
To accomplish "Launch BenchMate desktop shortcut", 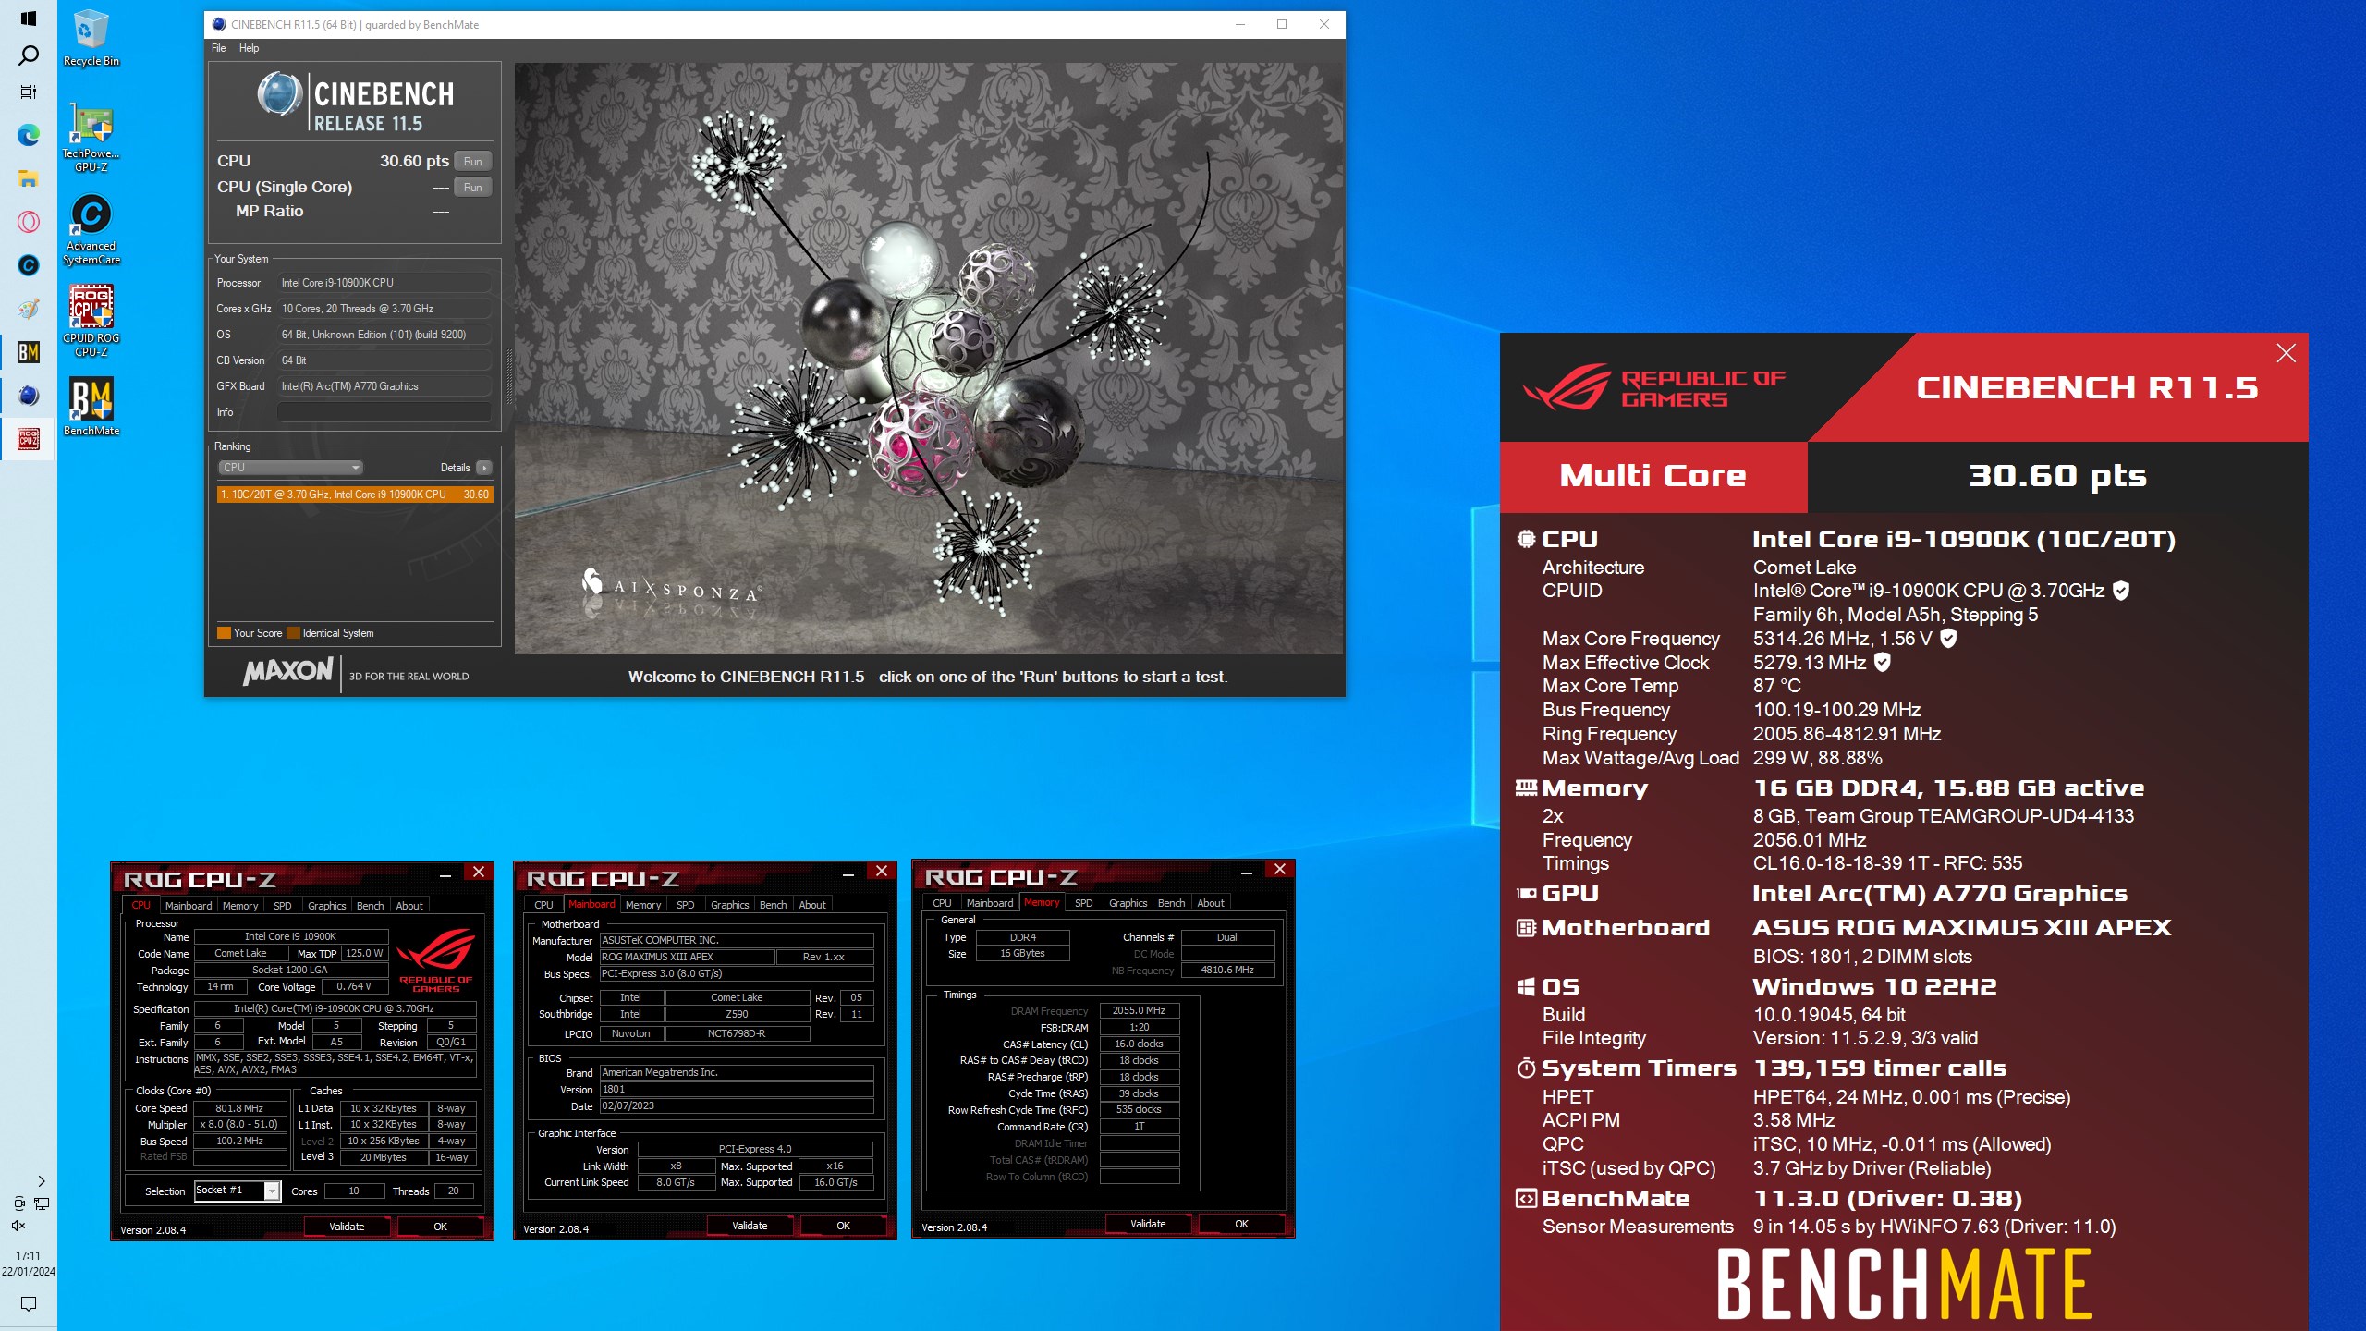I will [x=91, y=407].
